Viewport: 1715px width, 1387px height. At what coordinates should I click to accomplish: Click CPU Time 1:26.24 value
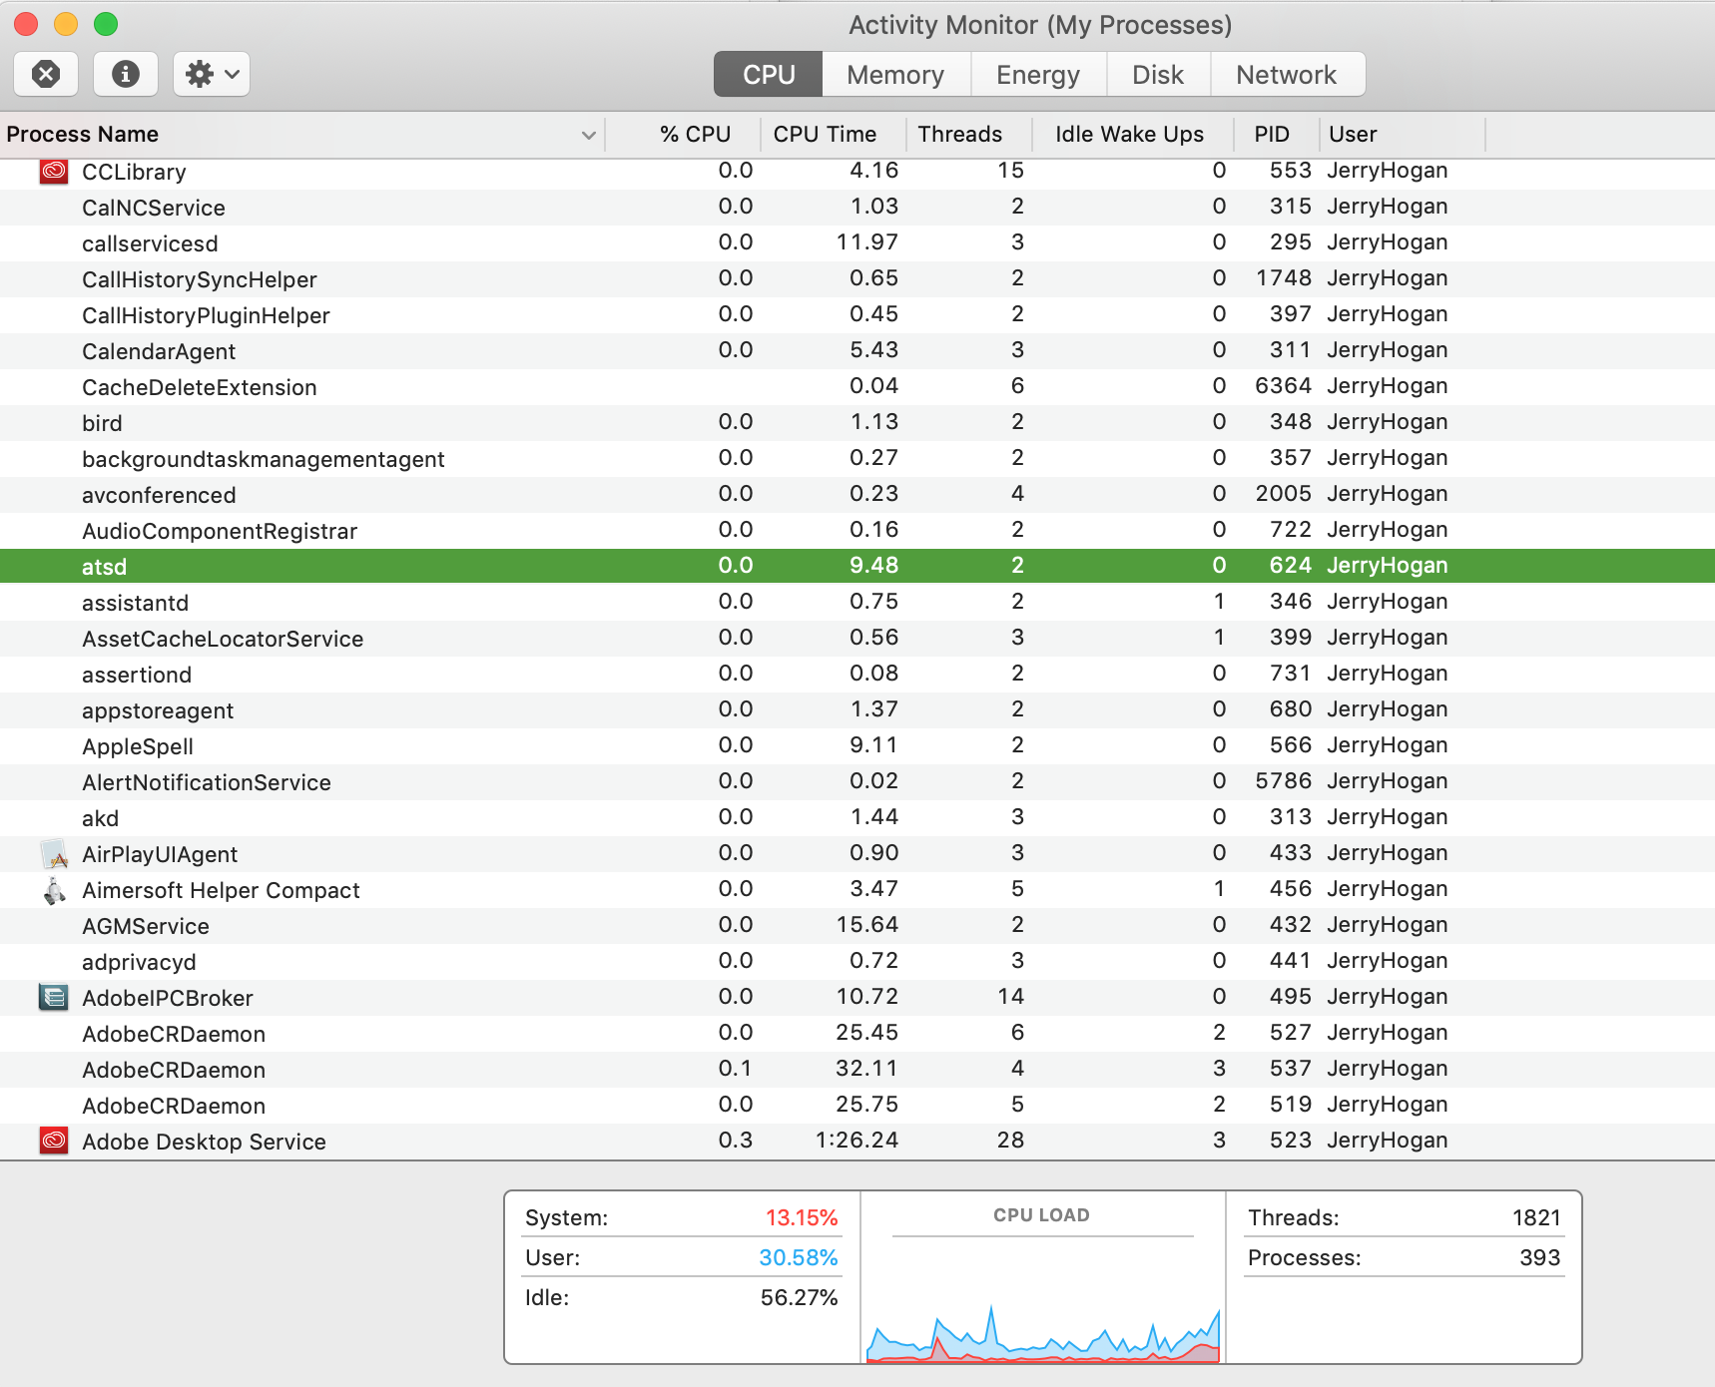point(857,1141)
